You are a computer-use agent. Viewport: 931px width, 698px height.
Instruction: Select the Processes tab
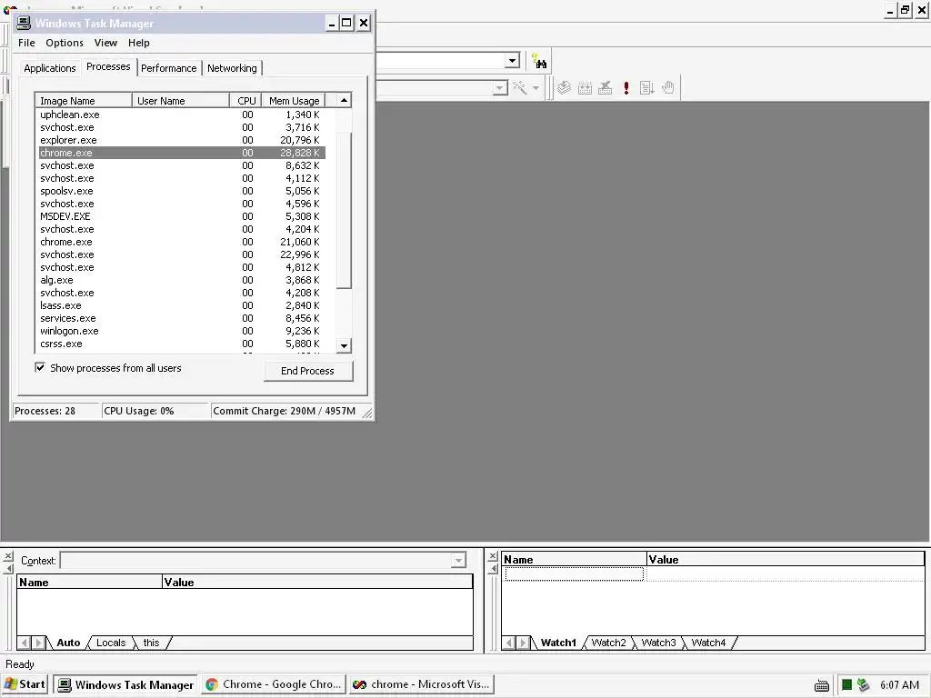(108, 66)
